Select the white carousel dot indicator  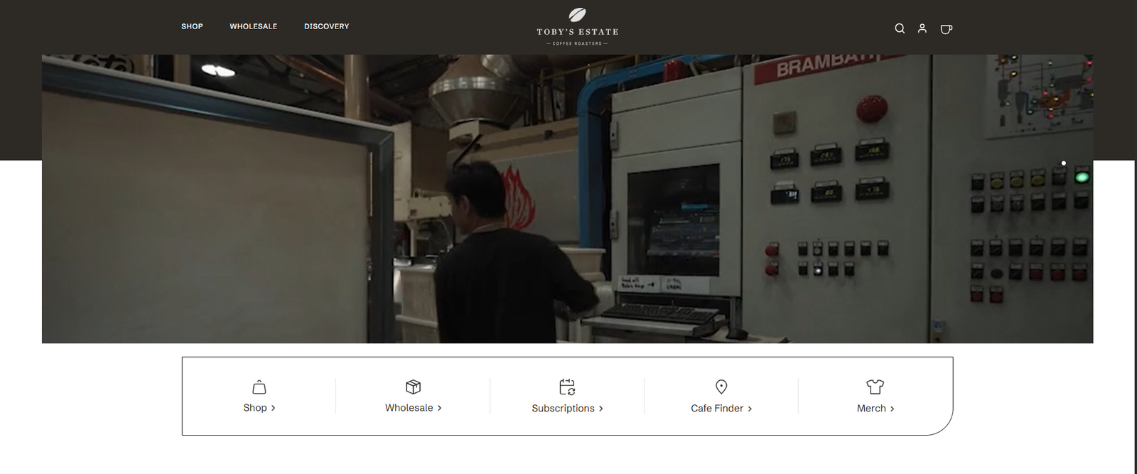click(1063, 163)
